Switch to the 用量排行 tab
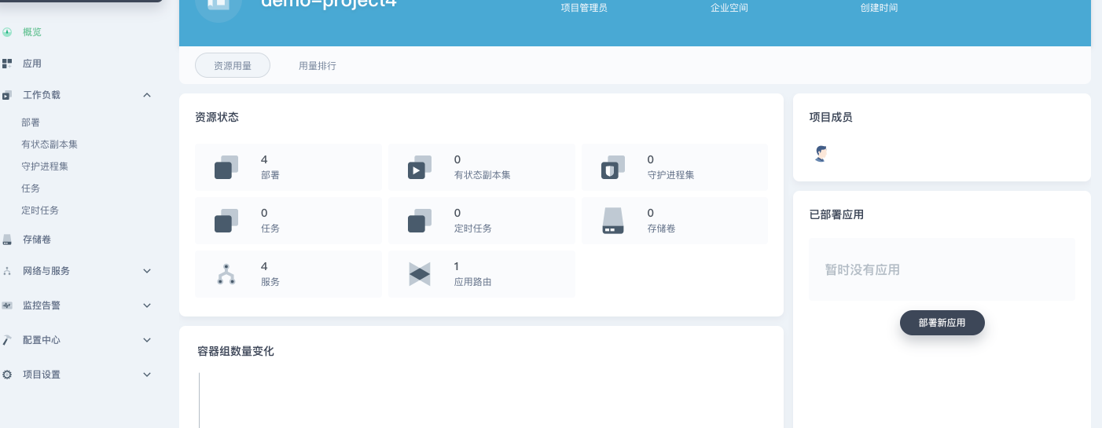This screenshot has height=428, width=1102. [318, 66]
